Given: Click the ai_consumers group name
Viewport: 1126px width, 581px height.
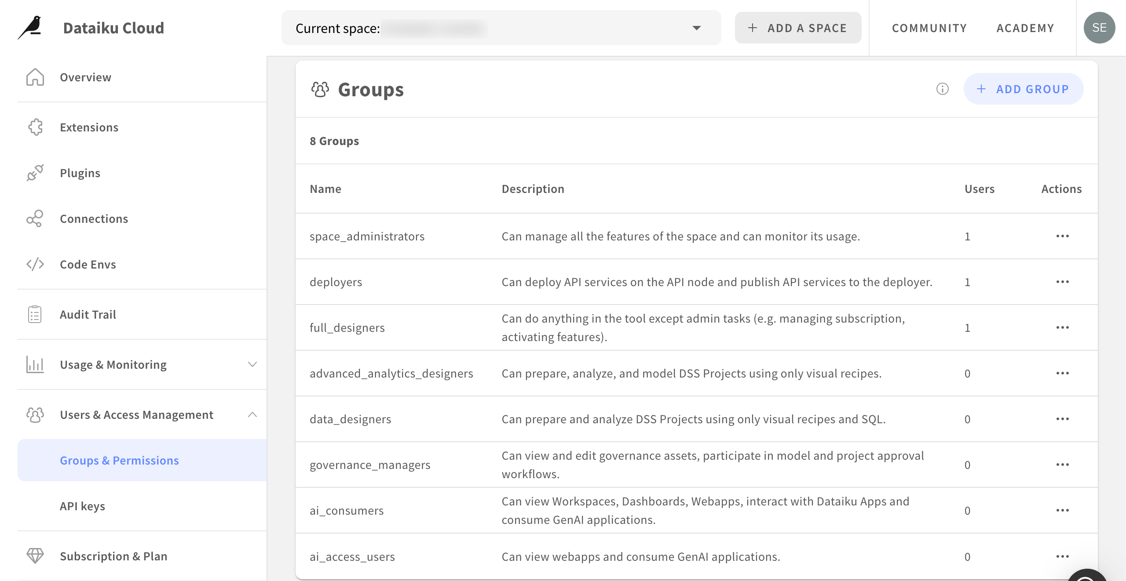Looking at the screenshot, I should [x=347, y=511].
